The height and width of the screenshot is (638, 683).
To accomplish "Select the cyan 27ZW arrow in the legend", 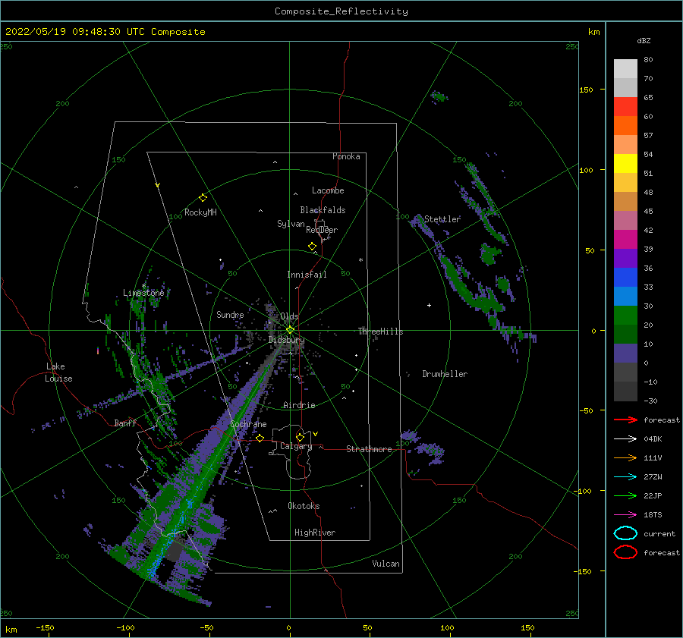I will tap(625, 477).
